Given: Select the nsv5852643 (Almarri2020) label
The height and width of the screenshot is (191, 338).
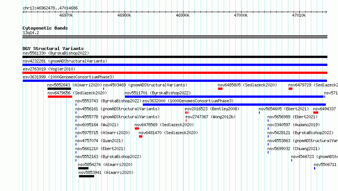Looking at the screenshot, I should [x=74, y=85].
